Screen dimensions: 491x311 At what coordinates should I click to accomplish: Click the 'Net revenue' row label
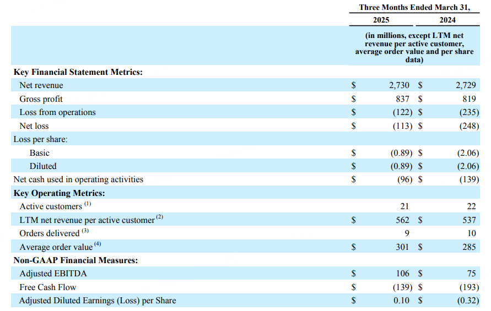(41, 85)
